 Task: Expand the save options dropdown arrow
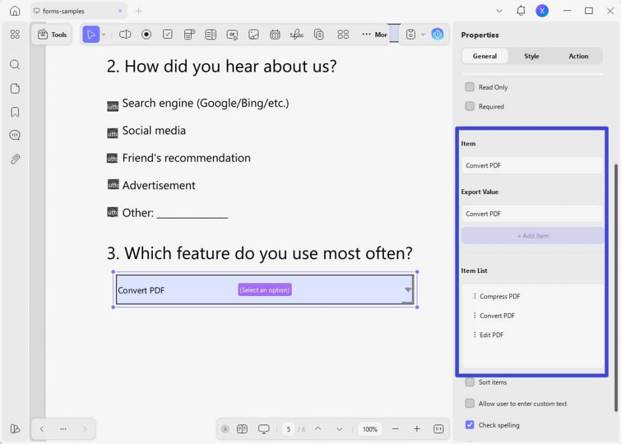[x=423, y=35]
